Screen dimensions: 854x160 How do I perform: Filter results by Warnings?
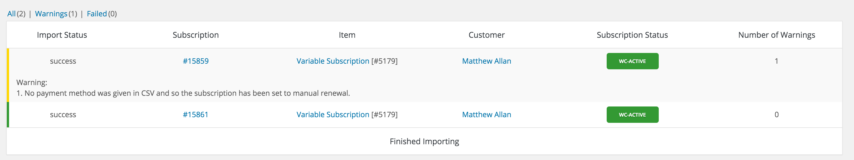click(51, 14)
